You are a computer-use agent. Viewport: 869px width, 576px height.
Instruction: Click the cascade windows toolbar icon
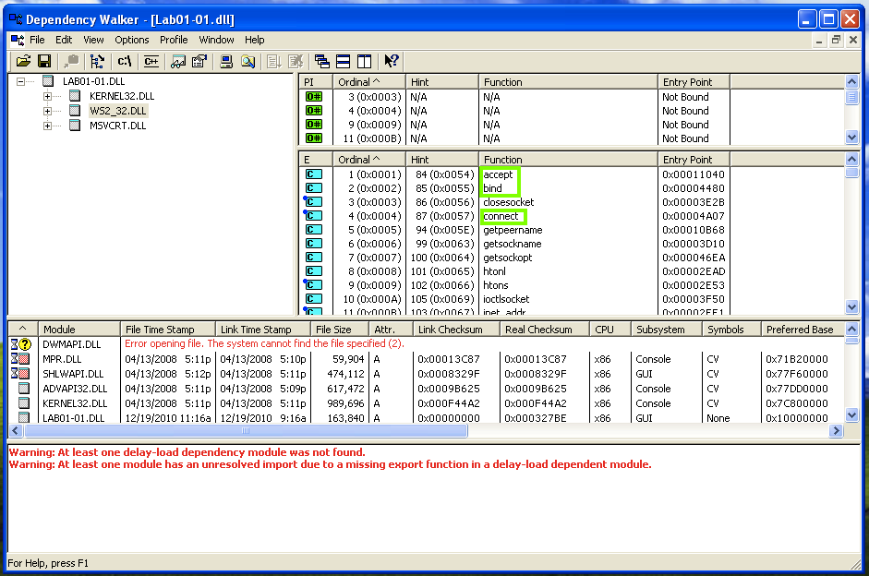[322, 61]
